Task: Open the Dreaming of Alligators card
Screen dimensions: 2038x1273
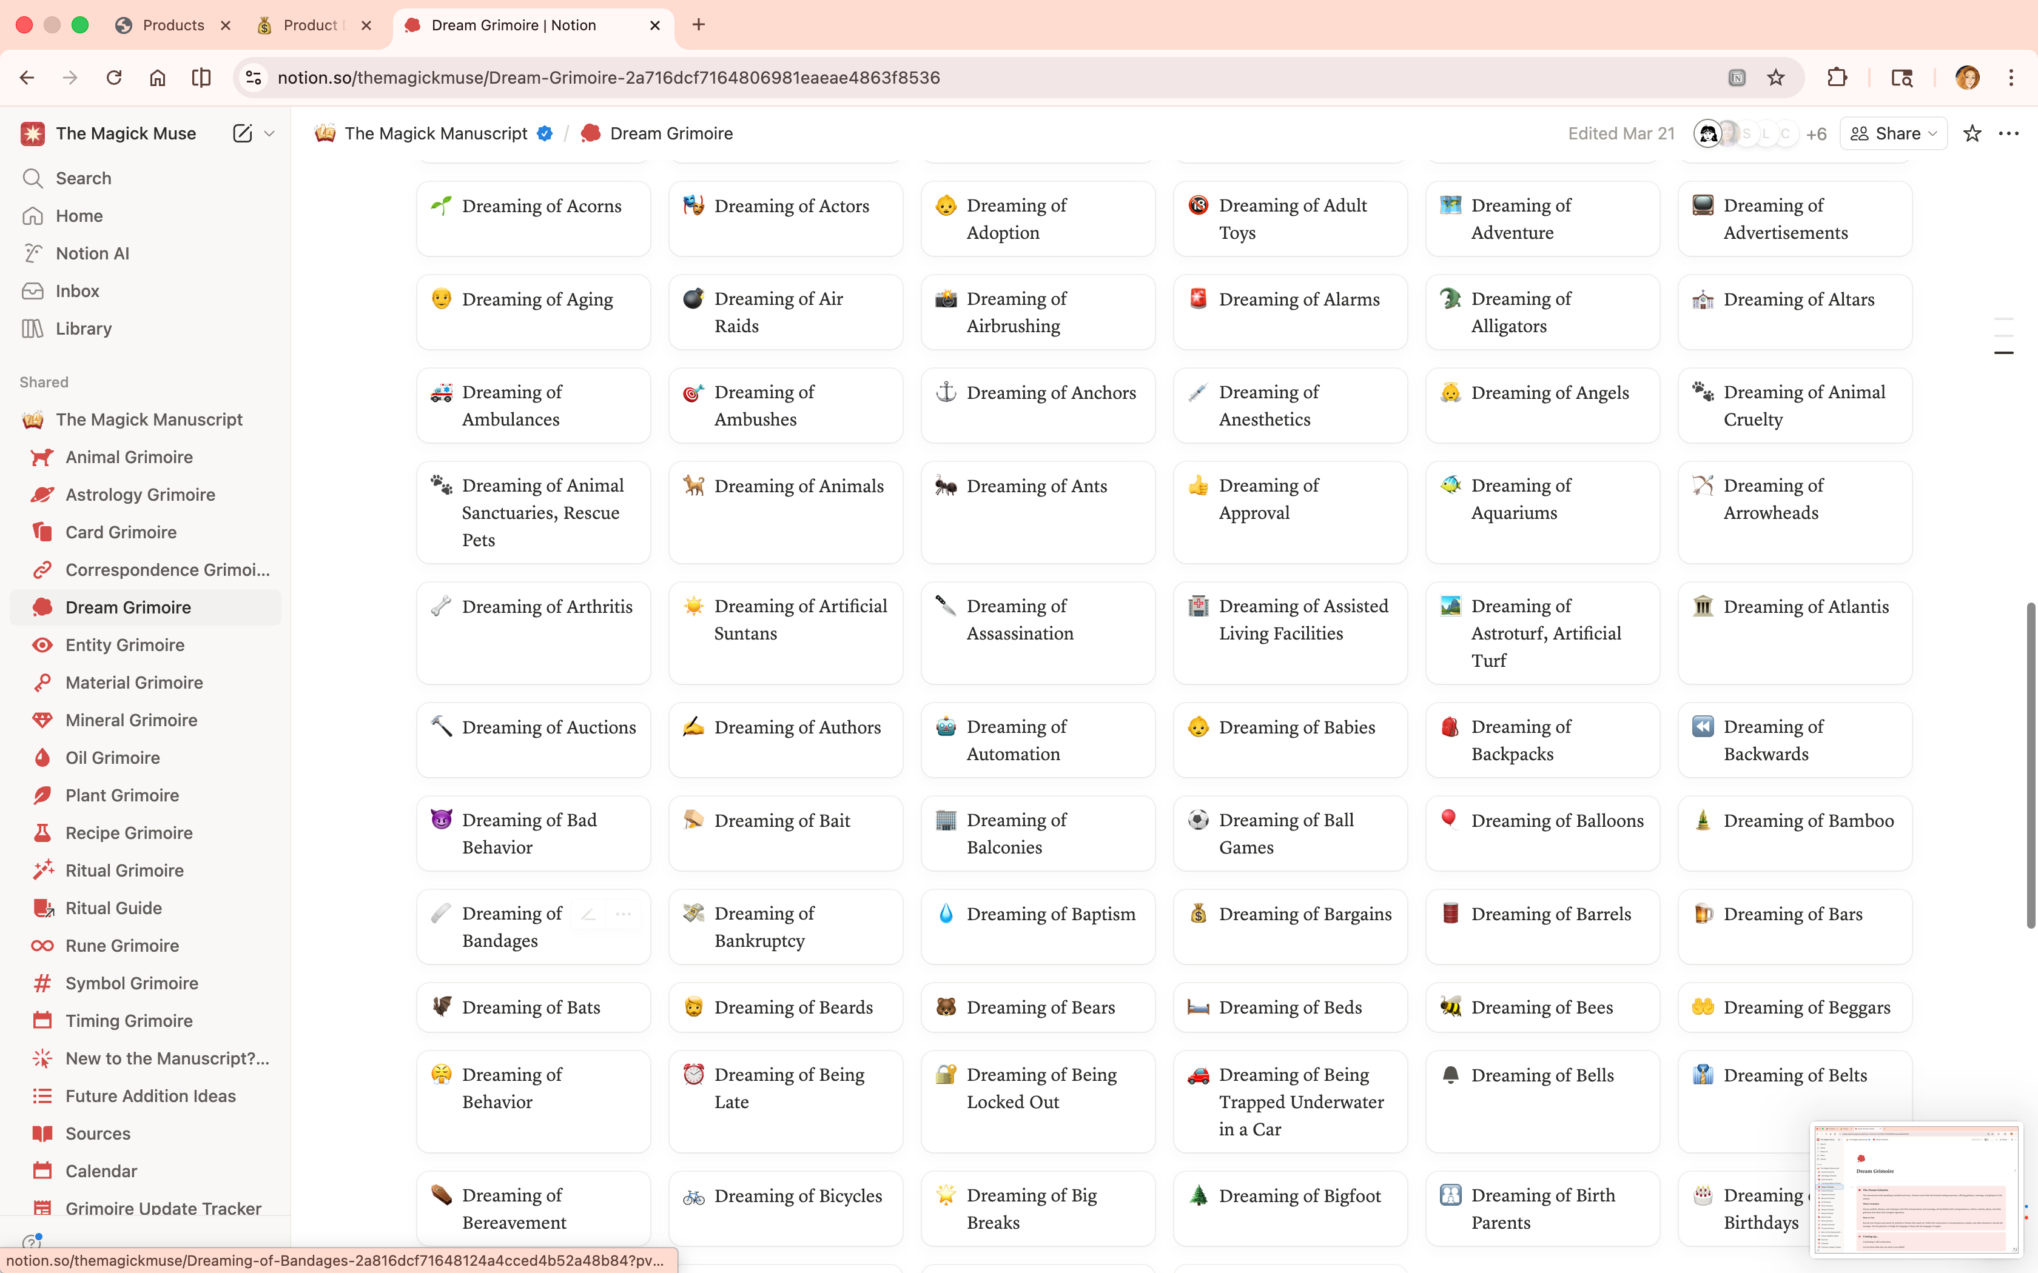Action: pyautogui.click(x=1542, y=312)
